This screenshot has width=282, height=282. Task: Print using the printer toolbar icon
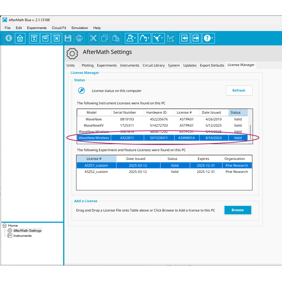(x=79, y=38)
